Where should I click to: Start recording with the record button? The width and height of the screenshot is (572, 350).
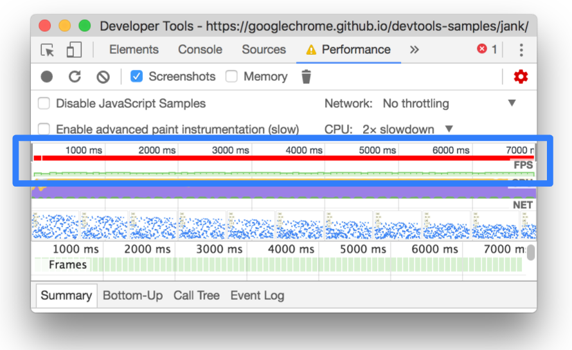tap(47, 77)
